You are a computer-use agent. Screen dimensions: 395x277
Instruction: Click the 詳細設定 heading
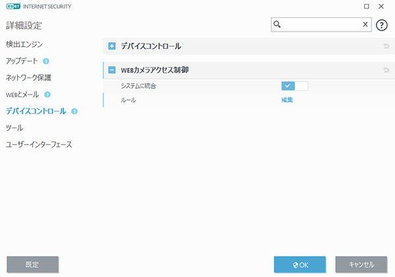click(24, 26)
